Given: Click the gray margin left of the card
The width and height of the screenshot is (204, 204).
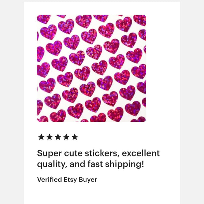Looking at the screenshot, I should pyautogui.click(x=12, y=102).
